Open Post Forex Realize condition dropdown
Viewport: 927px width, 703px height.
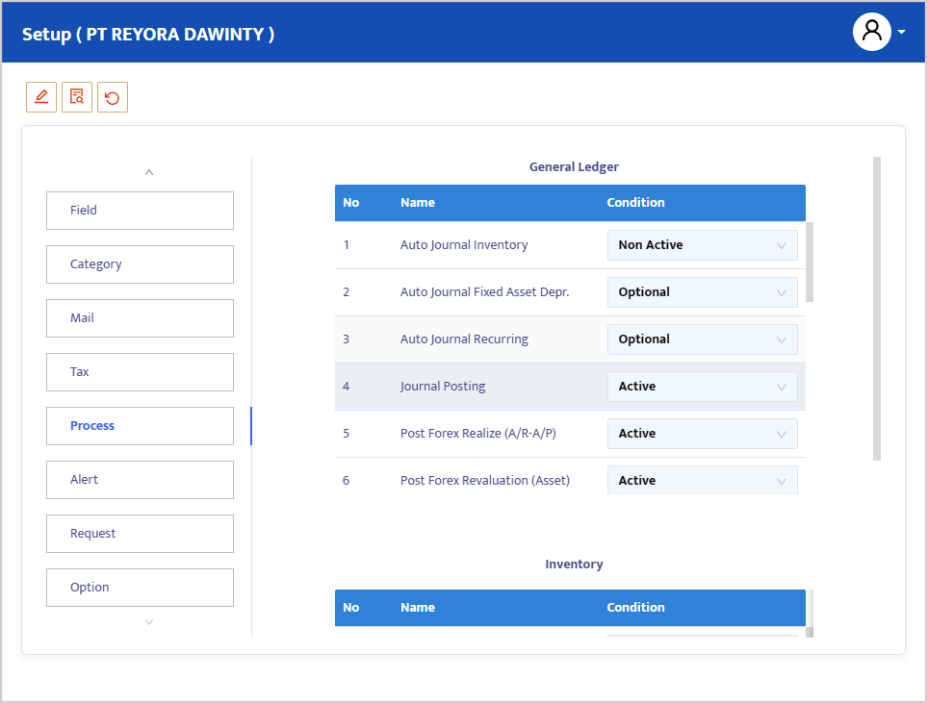pyautogui.click(x=703, y=434)
